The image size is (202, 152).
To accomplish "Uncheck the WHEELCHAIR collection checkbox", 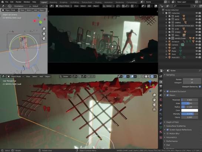I will tap(169, 38).
